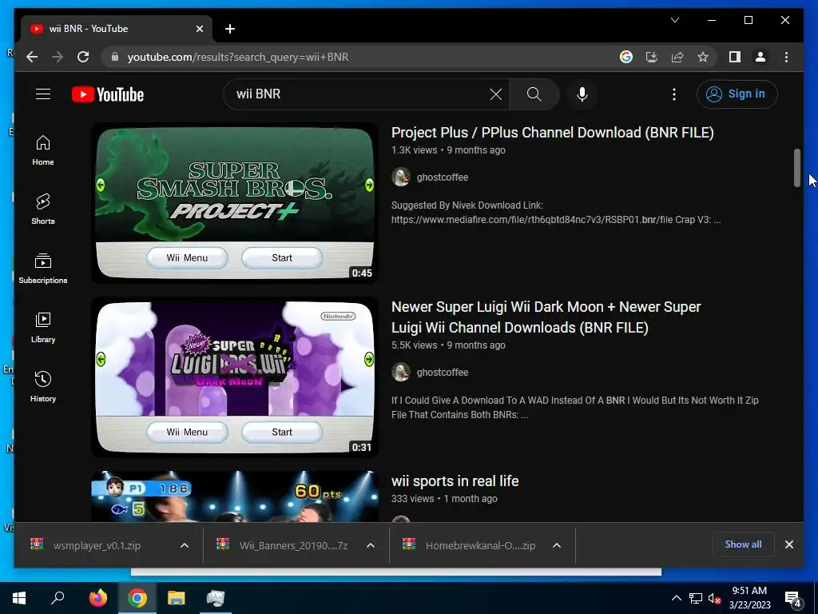Play the Super Smash Bros Project+ thumbnail
This screenshot has height=614, width=818.
[235, 203]
